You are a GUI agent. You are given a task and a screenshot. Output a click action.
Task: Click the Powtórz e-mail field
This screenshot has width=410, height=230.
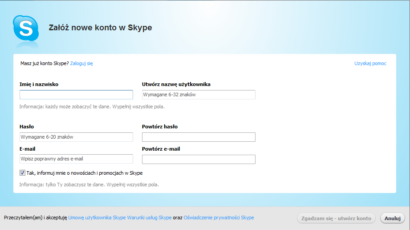click(x=199, y=159)
